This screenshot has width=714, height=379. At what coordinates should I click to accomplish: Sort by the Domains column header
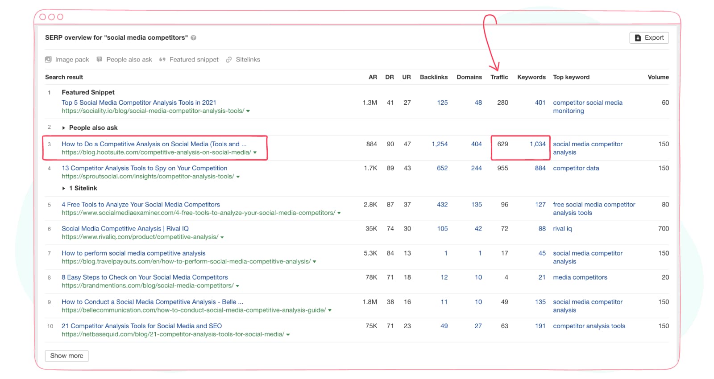(x=469, y=77)
